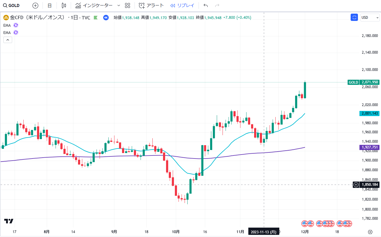This screenshot has height=237, width=381.
Task: Toggle the blue auto-fit scale button
Action: click(x=354, y=18)
